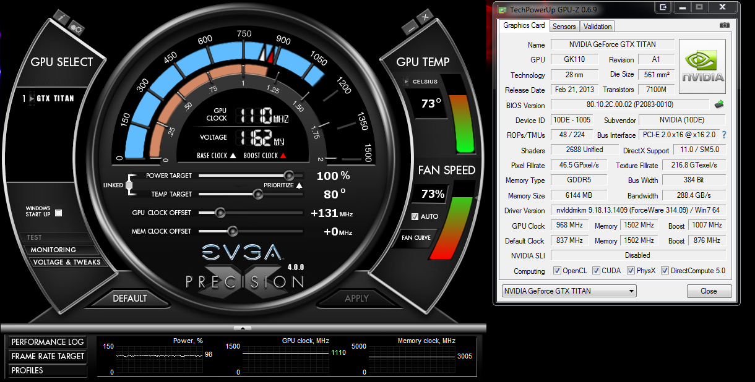Click the BIOS Version field in GPU-Z
Image resolution: width=755 pixels, height=382 pixels.
coord(630,104)
